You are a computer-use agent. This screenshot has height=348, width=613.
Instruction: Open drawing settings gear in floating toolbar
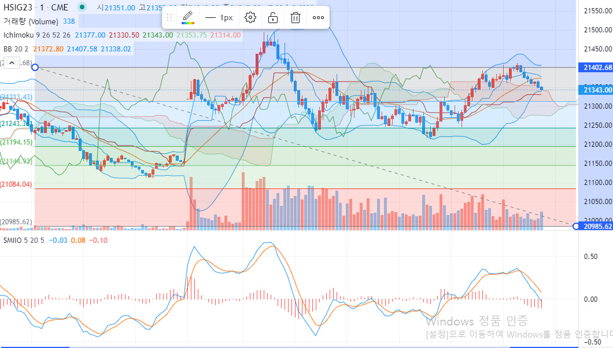tap(250, 17)
